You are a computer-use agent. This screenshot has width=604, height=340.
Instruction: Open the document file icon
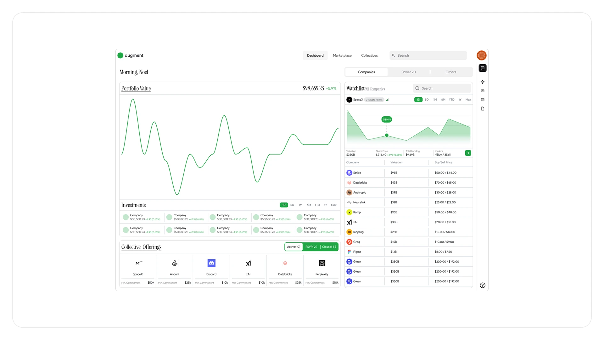482,109
